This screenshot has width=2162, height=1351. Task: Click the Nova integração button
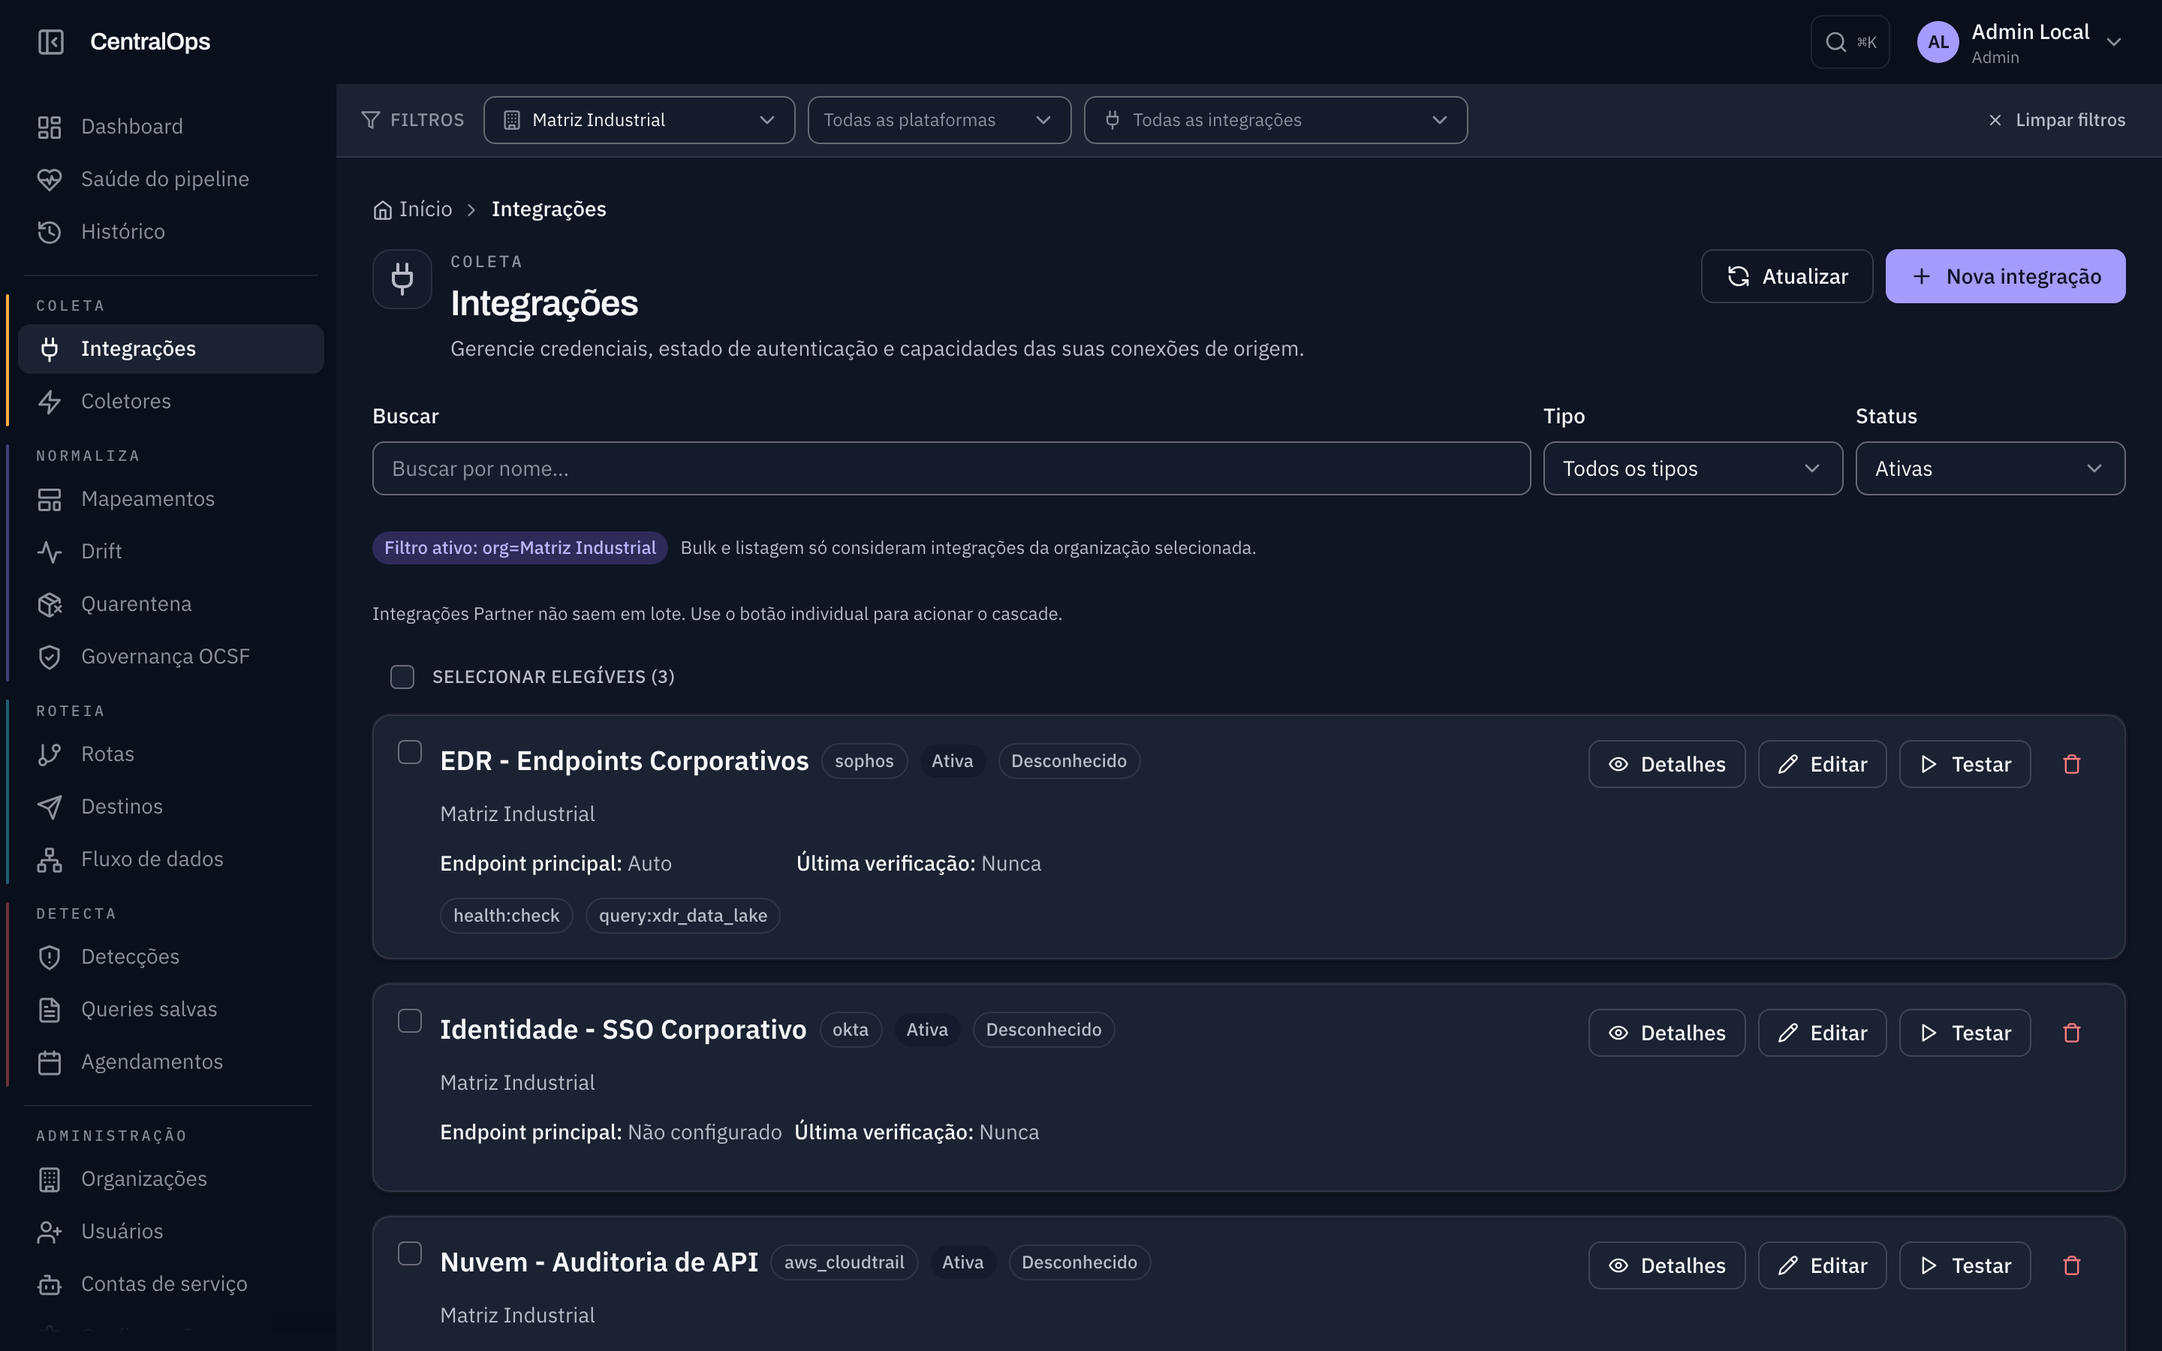tap(2005, 276)
